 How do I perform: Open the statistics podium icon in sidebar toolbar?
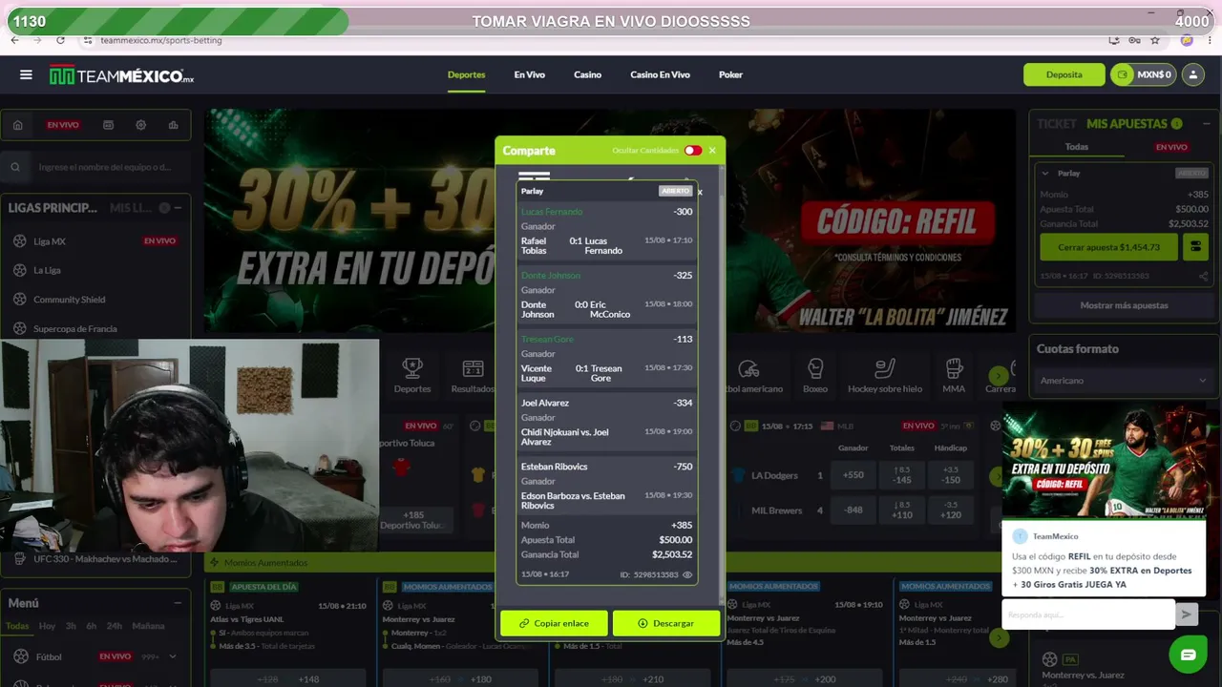173,125
